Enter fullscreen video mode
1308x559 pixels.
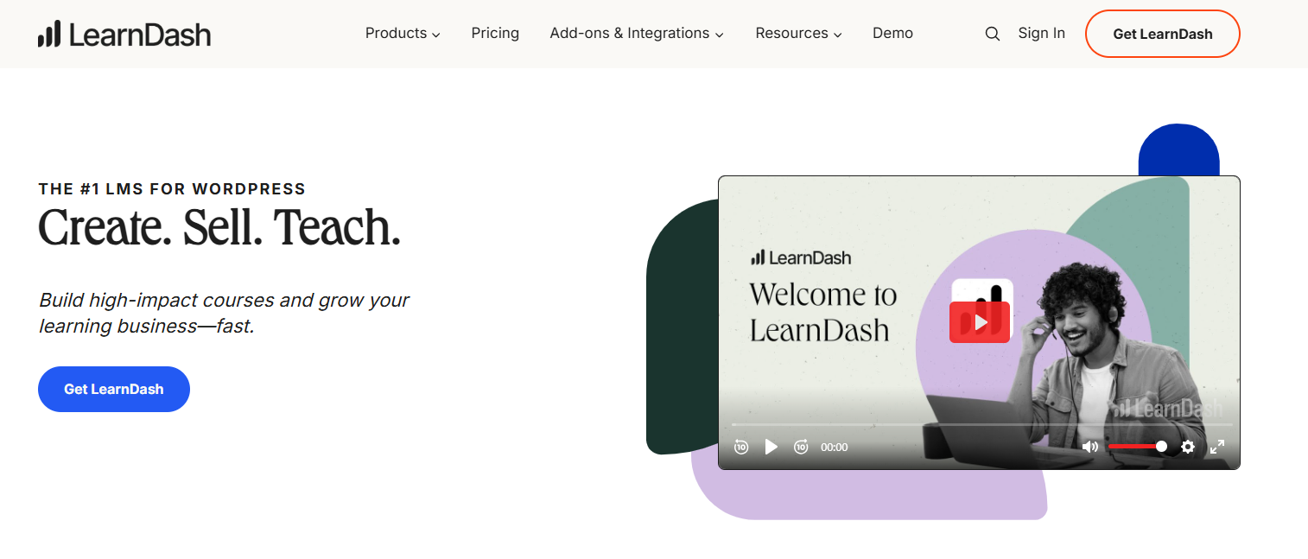pyautogui.click(x=1217, y=447)
